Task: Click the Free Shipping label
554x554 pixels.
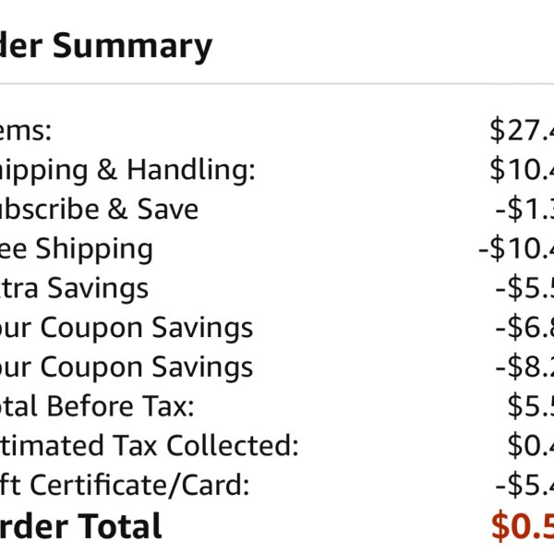Action: tap(77, 249)
